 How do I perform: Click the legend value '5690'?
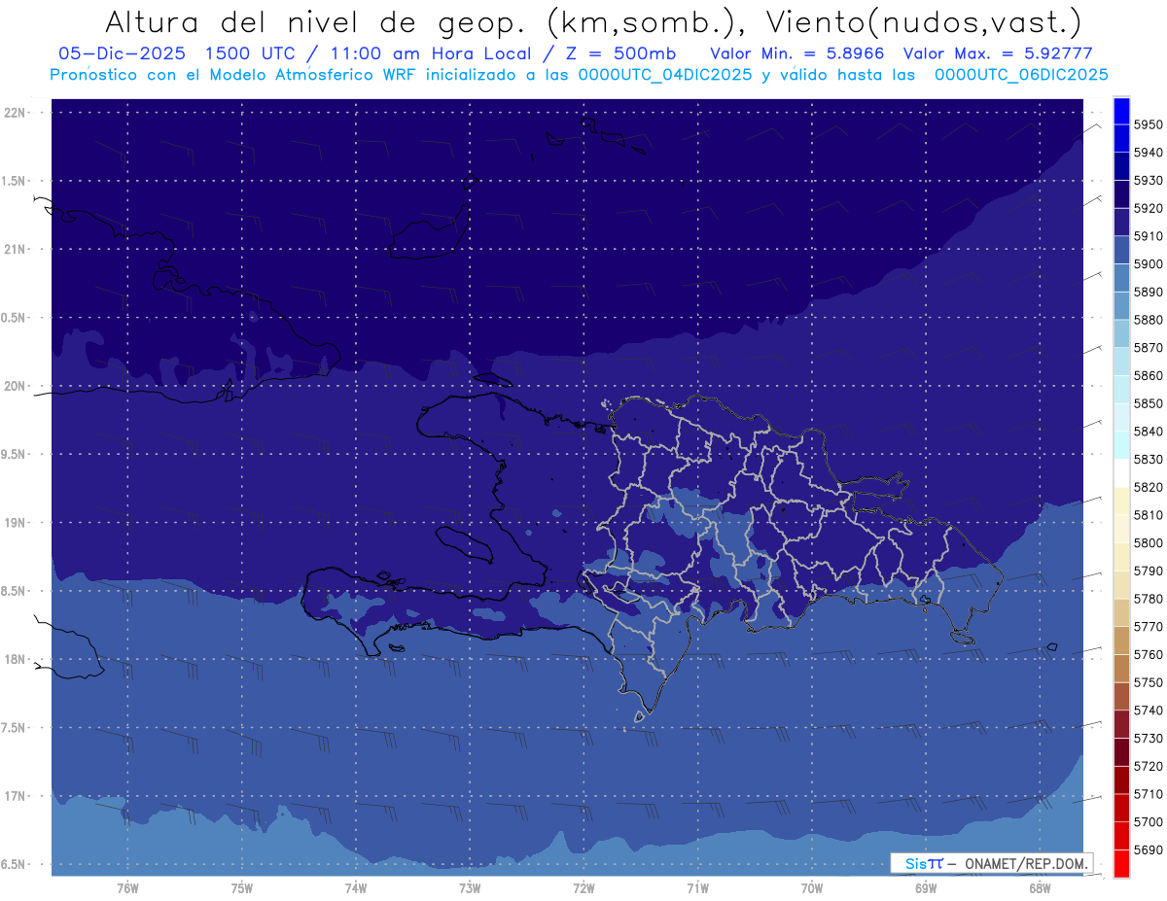[1148, 849]
